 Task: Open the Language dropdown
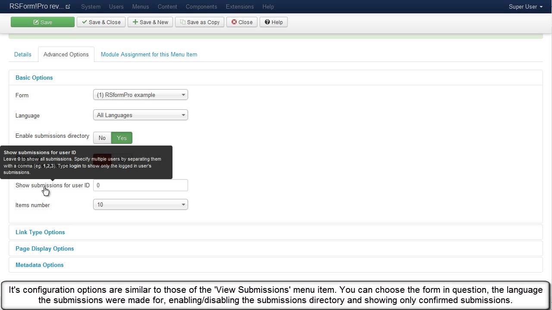point(141,115)
